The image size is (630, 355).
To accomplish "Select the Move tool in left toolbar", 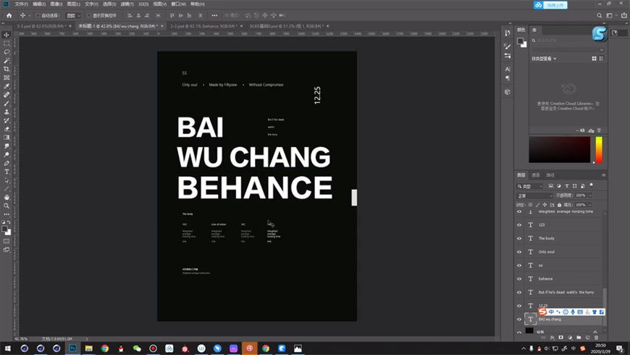I will click(7, 35).
